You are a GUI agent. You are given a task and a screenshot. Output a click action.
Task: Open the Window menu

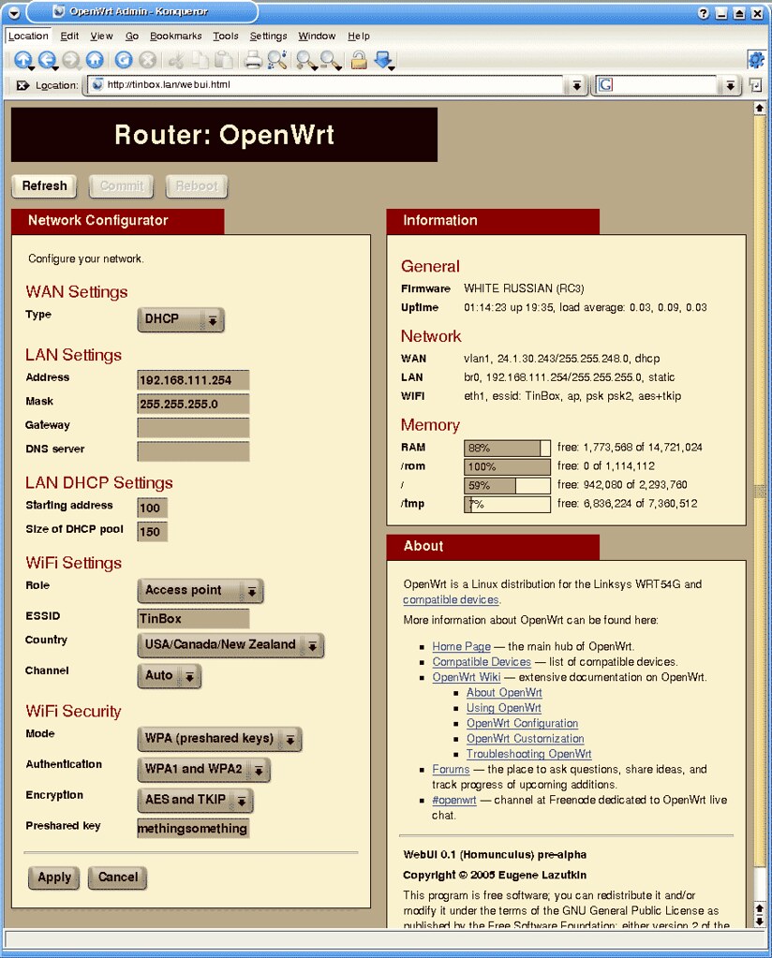317,36
